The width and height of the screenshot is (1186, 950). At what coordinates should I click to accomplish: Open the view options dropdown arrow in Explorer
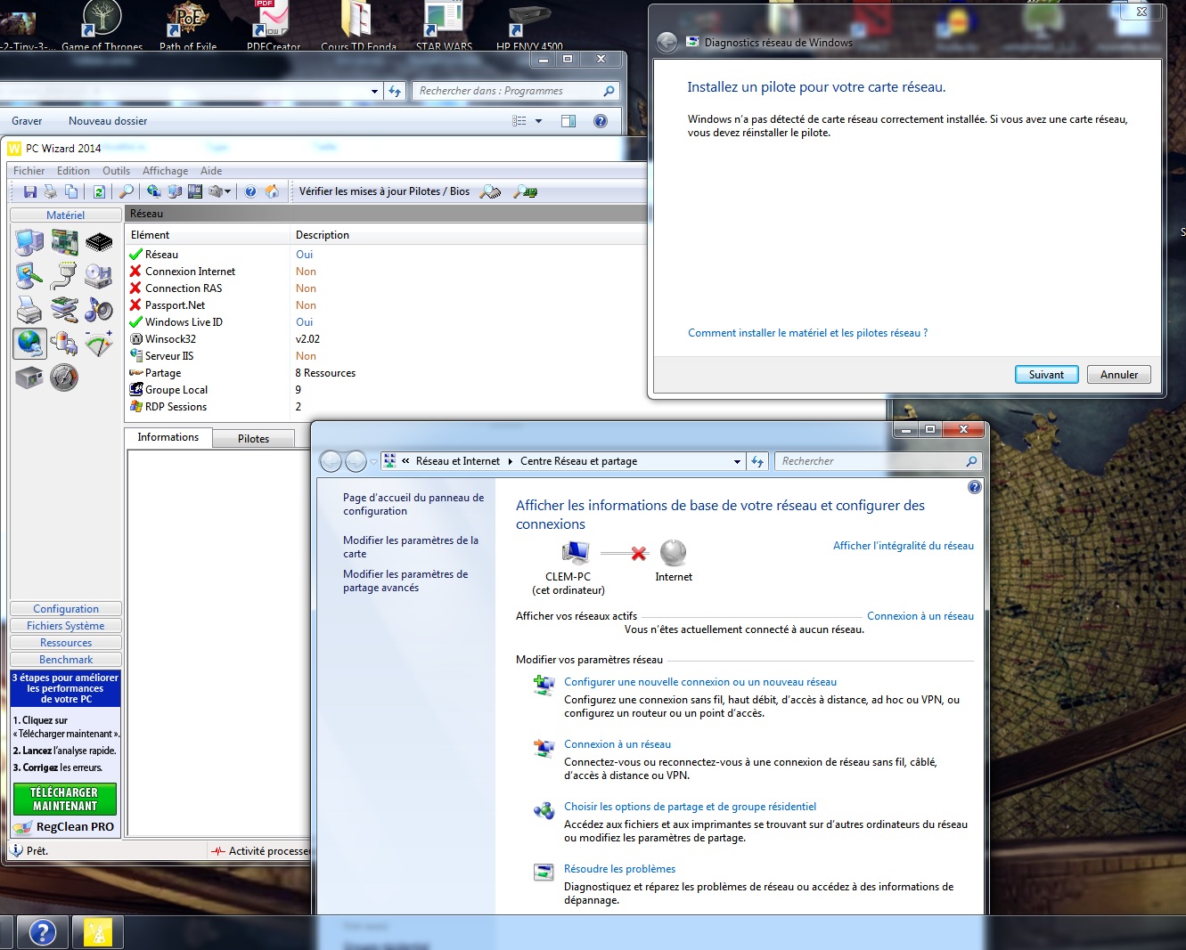[x=538, y=121]
